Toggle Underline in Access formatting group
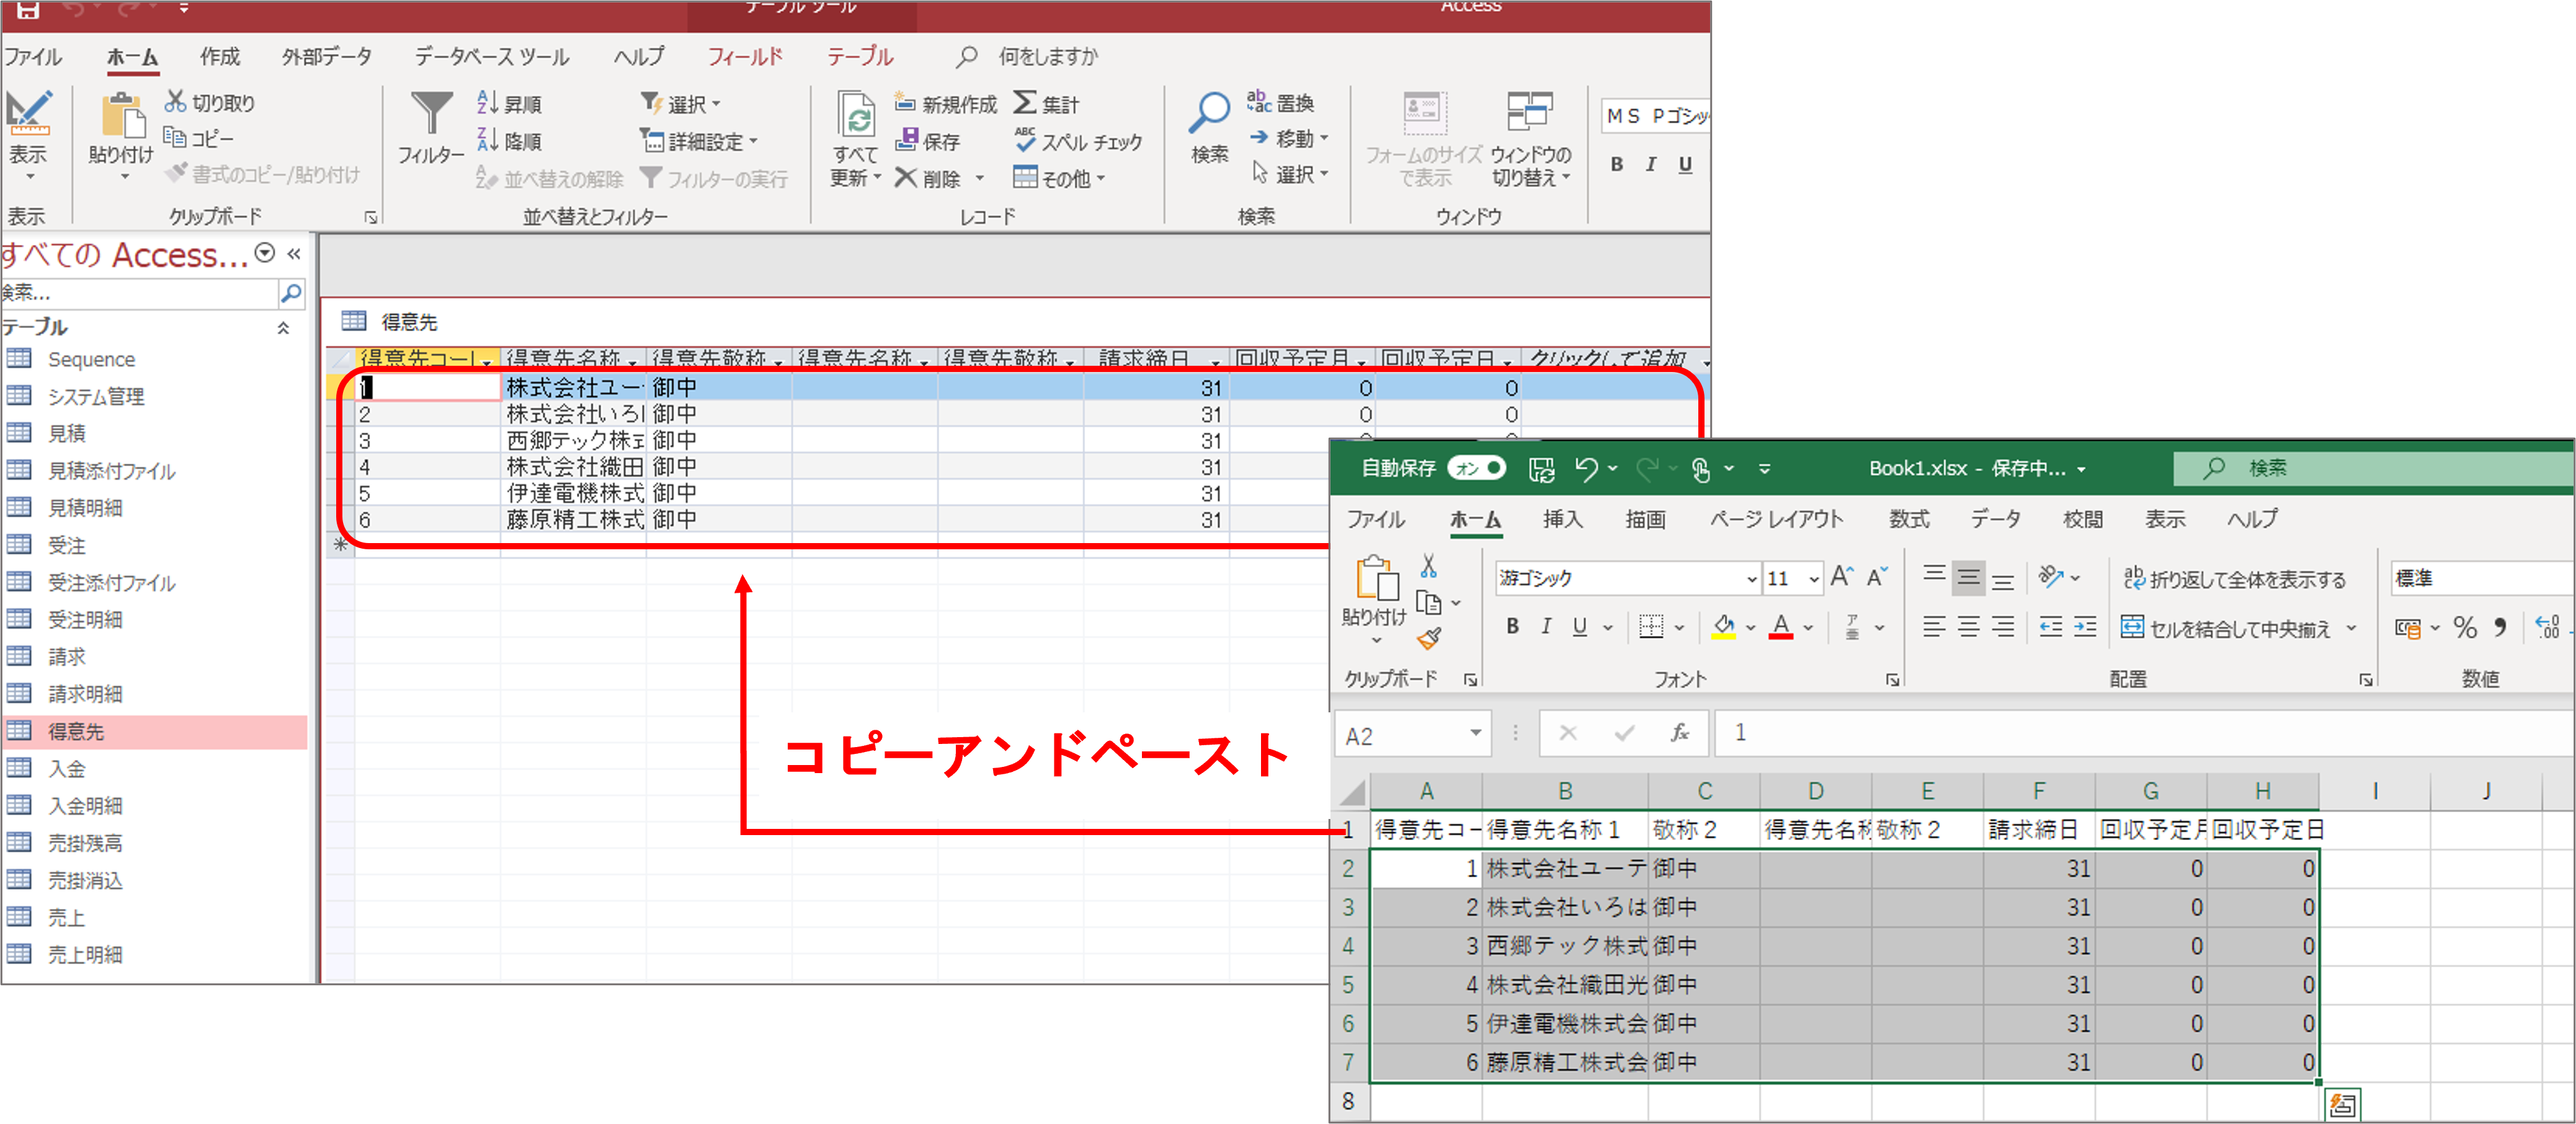 [x=1686, y=164]
